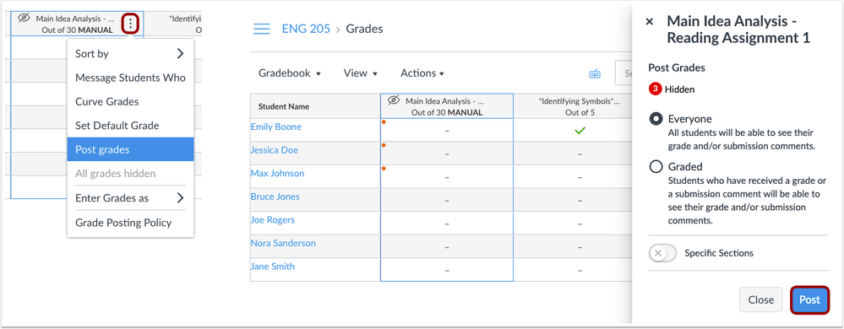Click the hidden eye icon above the dropdown menu
The image size is (844, 329).
(25, 19)
